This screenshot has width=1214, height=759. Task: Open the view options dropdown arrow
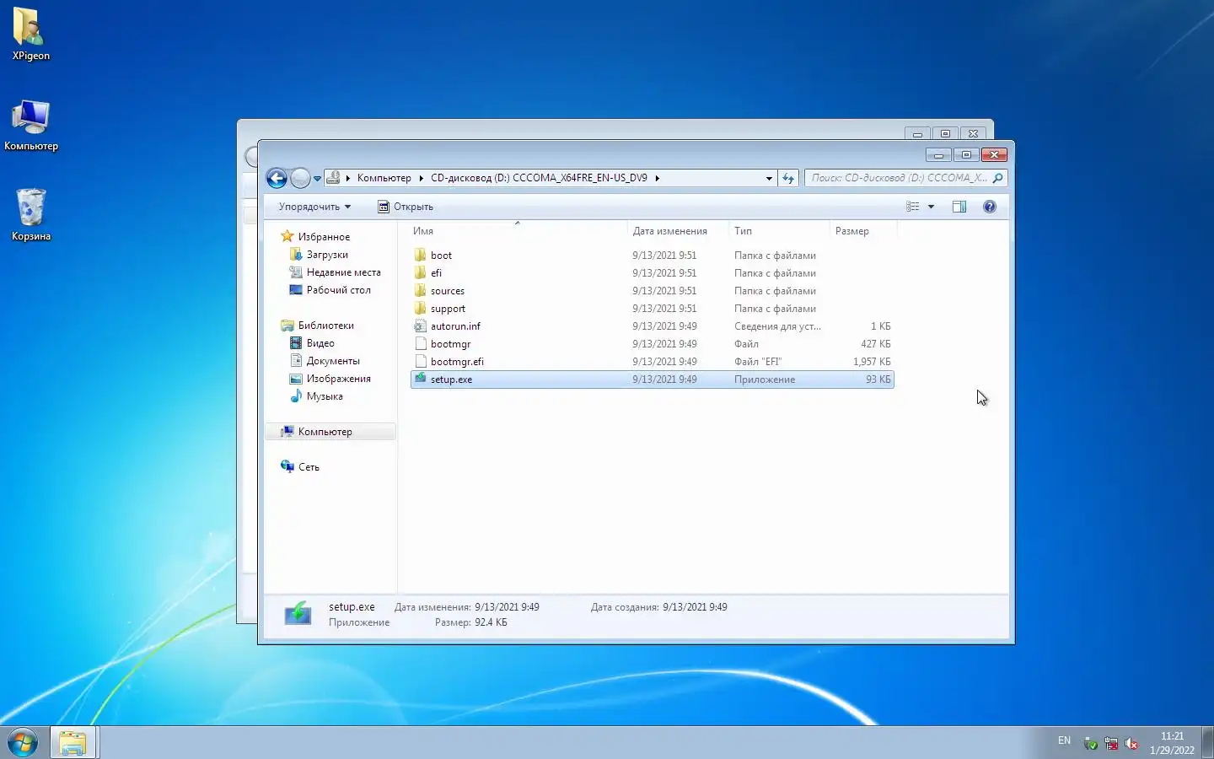[932, 207]
